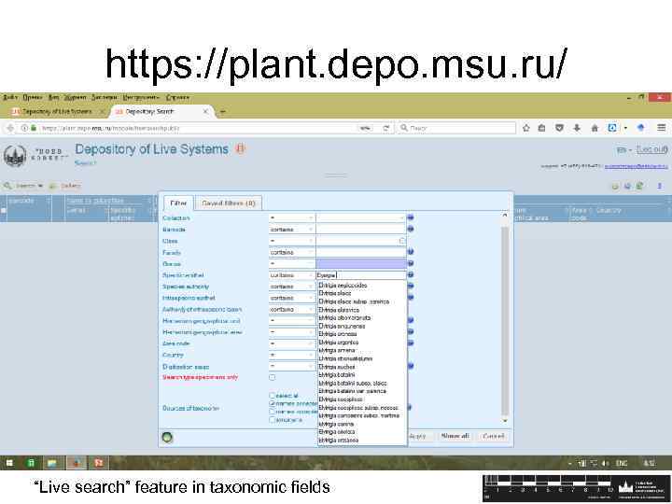This screenshot has width=672, height=504.
Task: Open the Collection operator dropdown
Action: (292, 217)
